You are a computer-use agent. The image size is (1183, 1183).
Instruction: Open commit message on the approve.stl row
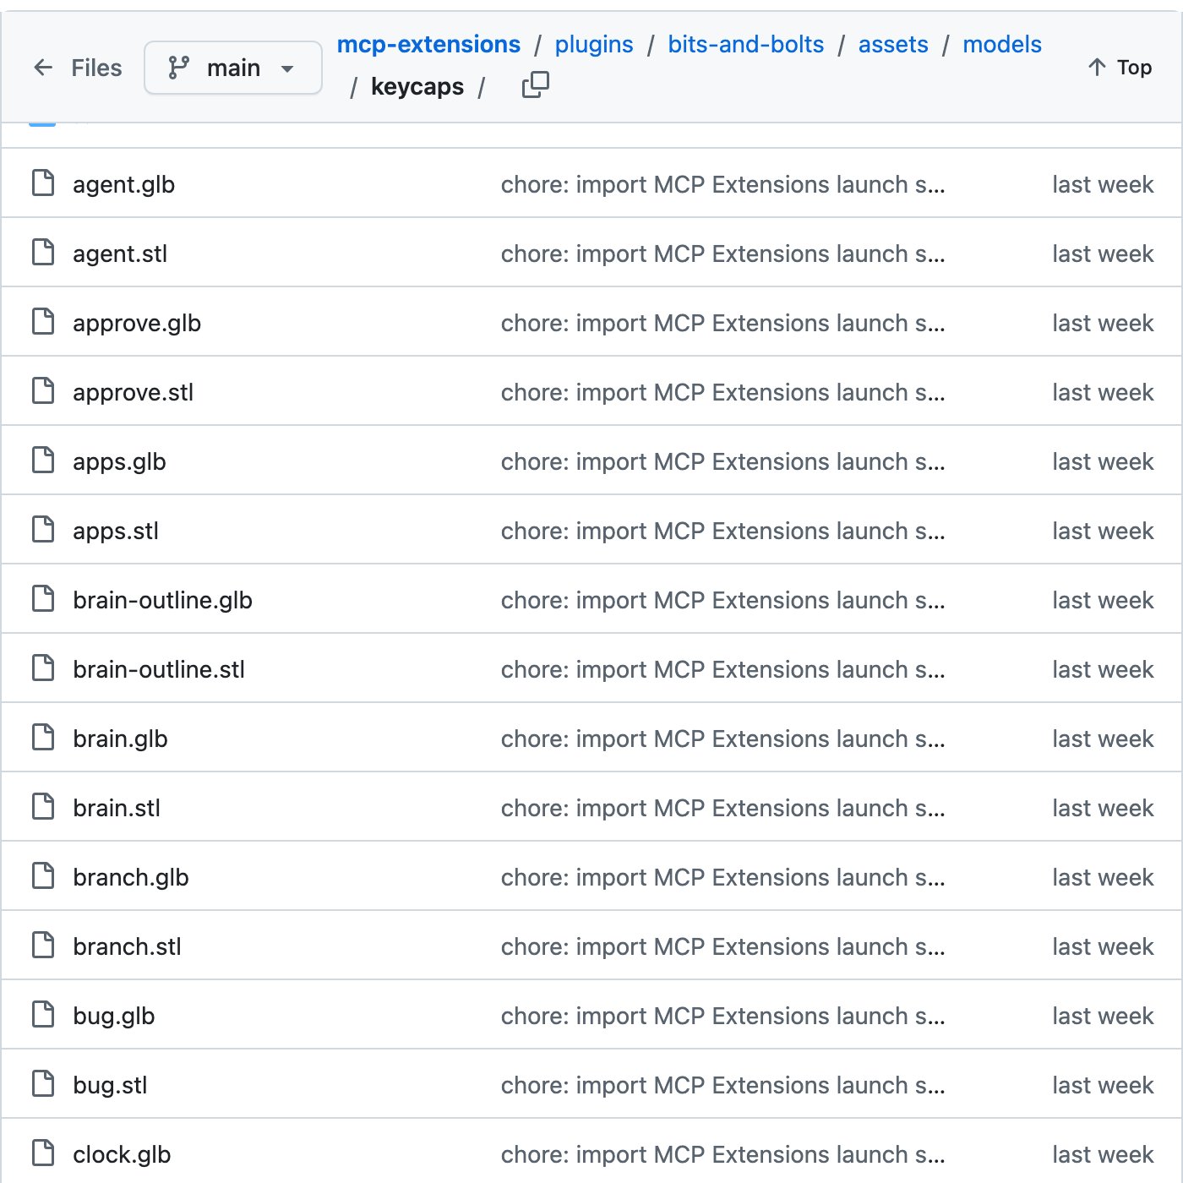(723, 392)
